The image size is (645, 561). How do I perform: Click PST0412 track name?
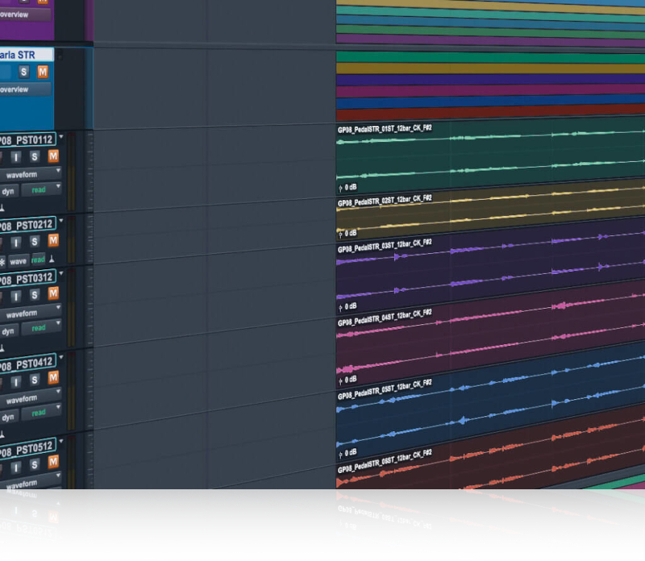[x=27, y=364]
